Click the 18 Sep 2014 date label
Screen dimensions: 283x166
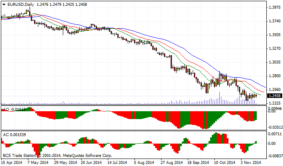click(198, 162)
